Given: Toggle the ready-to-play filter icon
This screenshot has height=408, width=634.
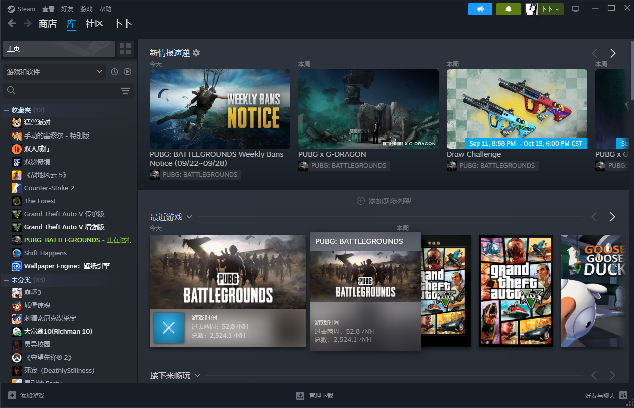Looking at the screenshot, I should [128, 72].
